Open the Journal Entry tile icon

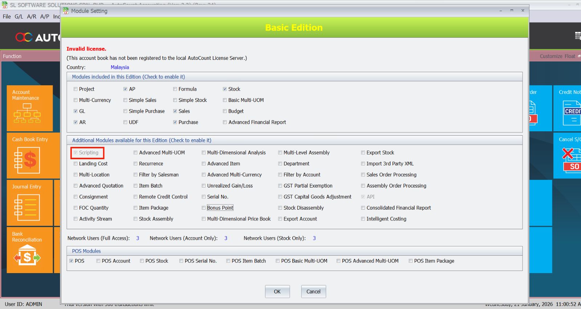(x=27, y=207)
